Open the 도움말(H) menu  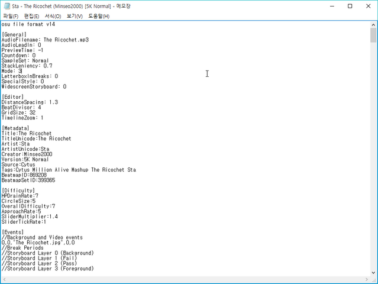pos(99,16)
